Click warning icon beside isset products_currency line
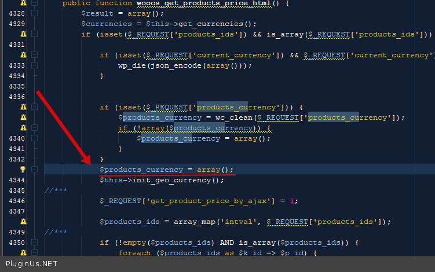 pos(23,107)
